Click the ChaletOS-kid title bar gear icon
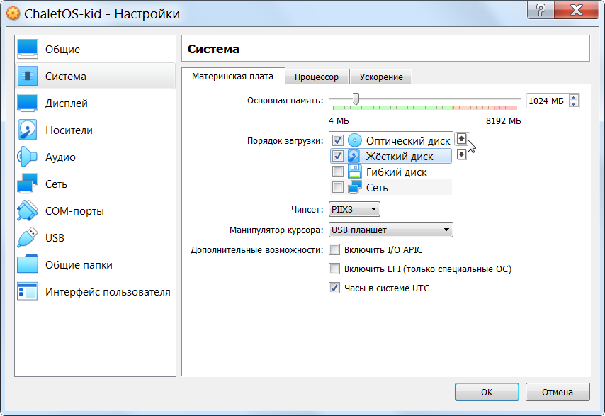This screenshot has width=605, height=416. (x=13, y=13)
